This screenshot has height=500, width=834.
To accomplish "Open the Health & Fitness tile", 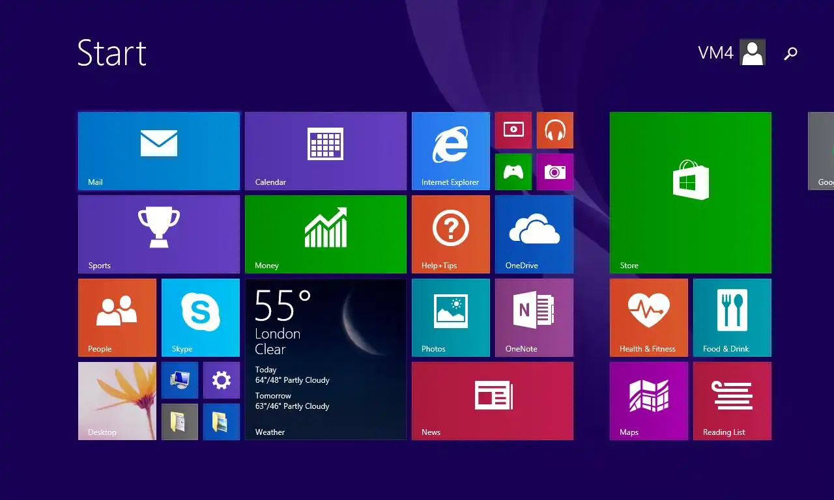I will coord(649,318).
